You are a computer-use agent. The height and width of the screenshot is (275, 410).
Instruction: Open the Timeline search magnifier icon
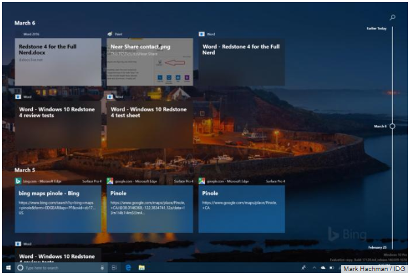tap(392, 18)
